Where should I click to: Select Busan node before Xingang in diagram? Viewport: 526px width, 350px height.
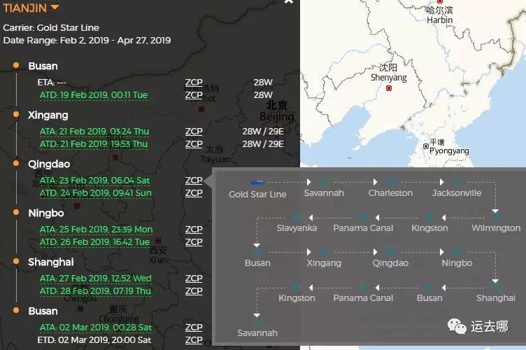point(257,253)
